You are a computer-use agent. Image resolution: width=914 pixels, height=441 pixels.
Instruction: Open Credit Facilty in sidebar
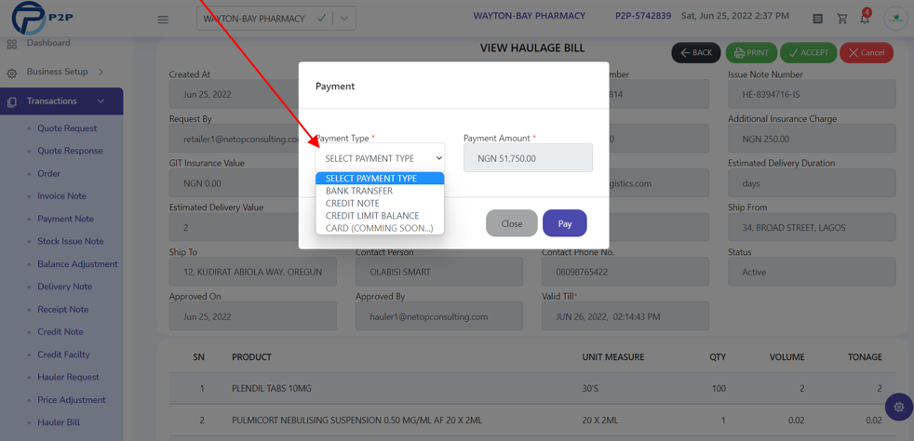pyautogui.click(x=63, y=354)
